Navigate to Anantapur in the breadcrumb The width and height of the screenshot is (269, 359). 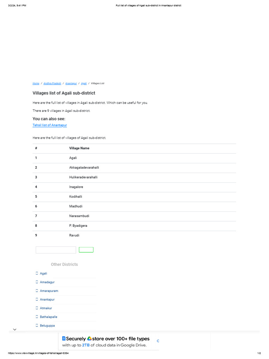(x=71, y=83)
